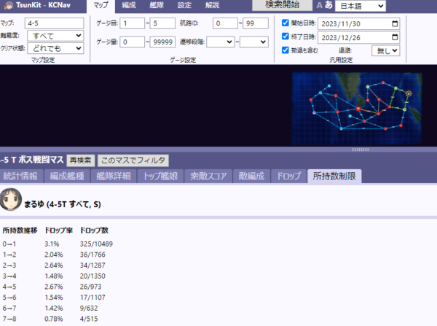Open end date calendar picker icon
Image resolution: width=437 pixels, height=326 pixels.
tap(395, 36)
